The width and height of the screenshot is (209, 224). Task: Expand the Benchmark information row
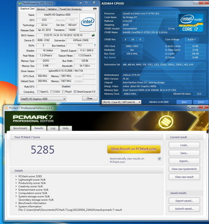click(16, 203)
